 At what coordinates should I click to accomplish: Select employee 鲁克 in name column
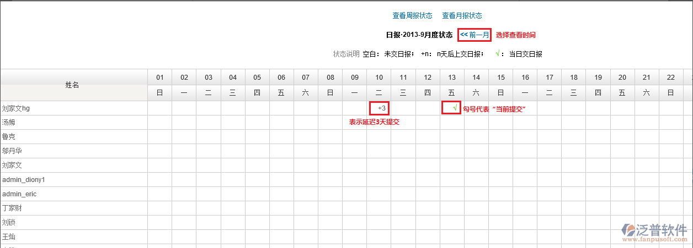9,137
